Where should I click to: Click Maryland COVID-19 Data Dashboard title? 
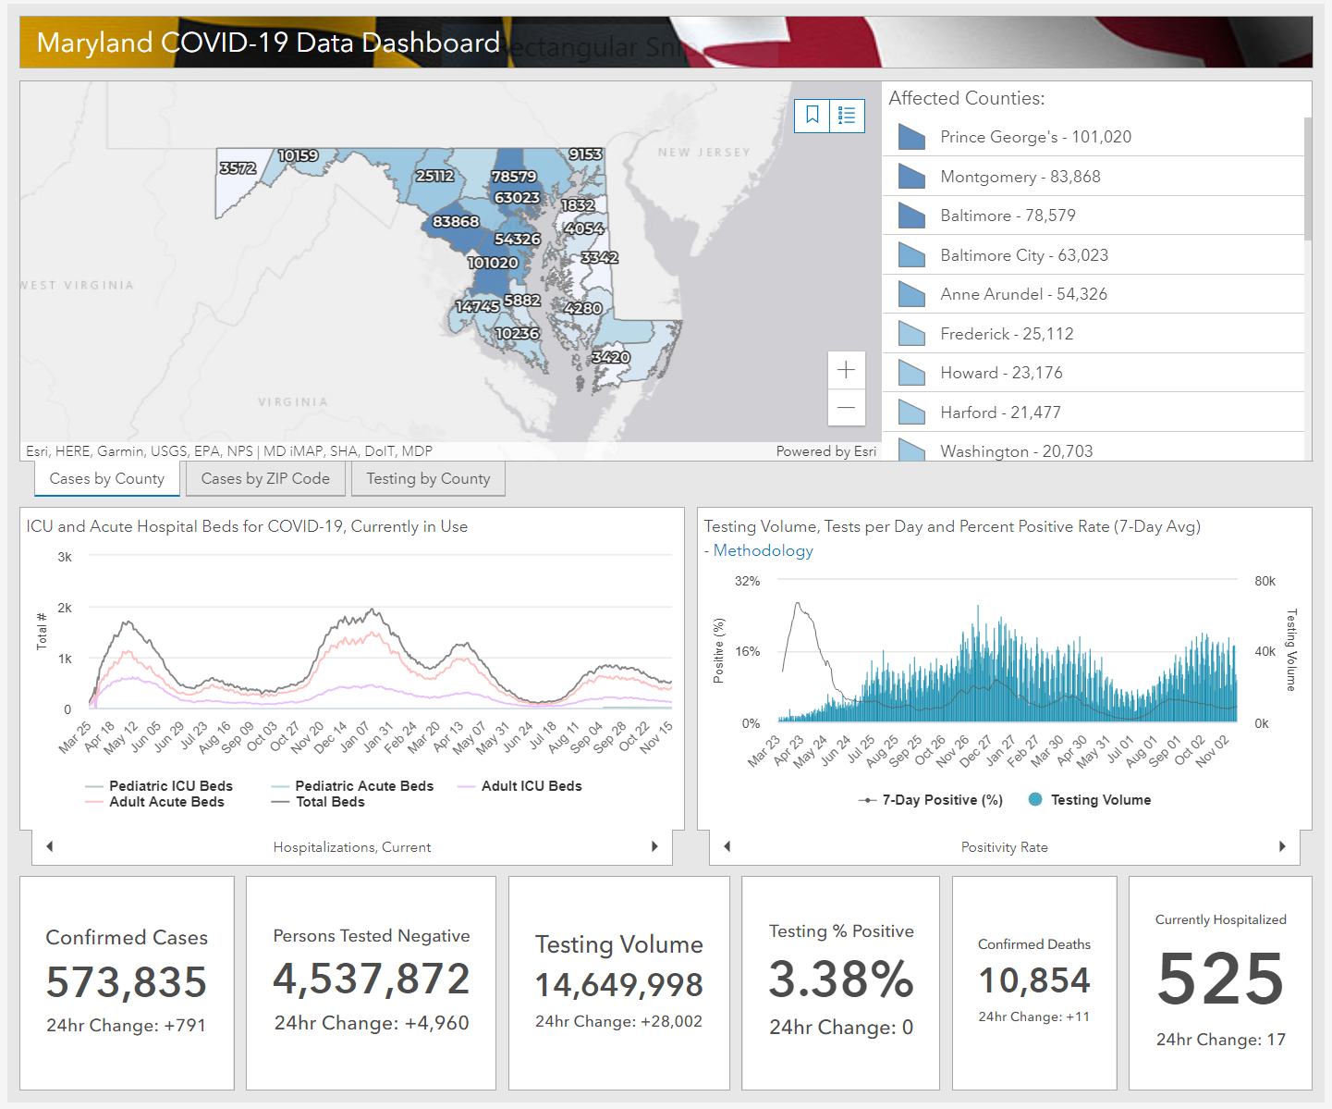(268, 43)
